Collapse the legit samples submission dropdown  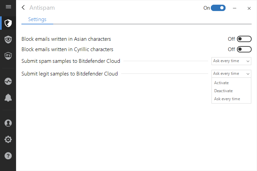tap(231, 73)
